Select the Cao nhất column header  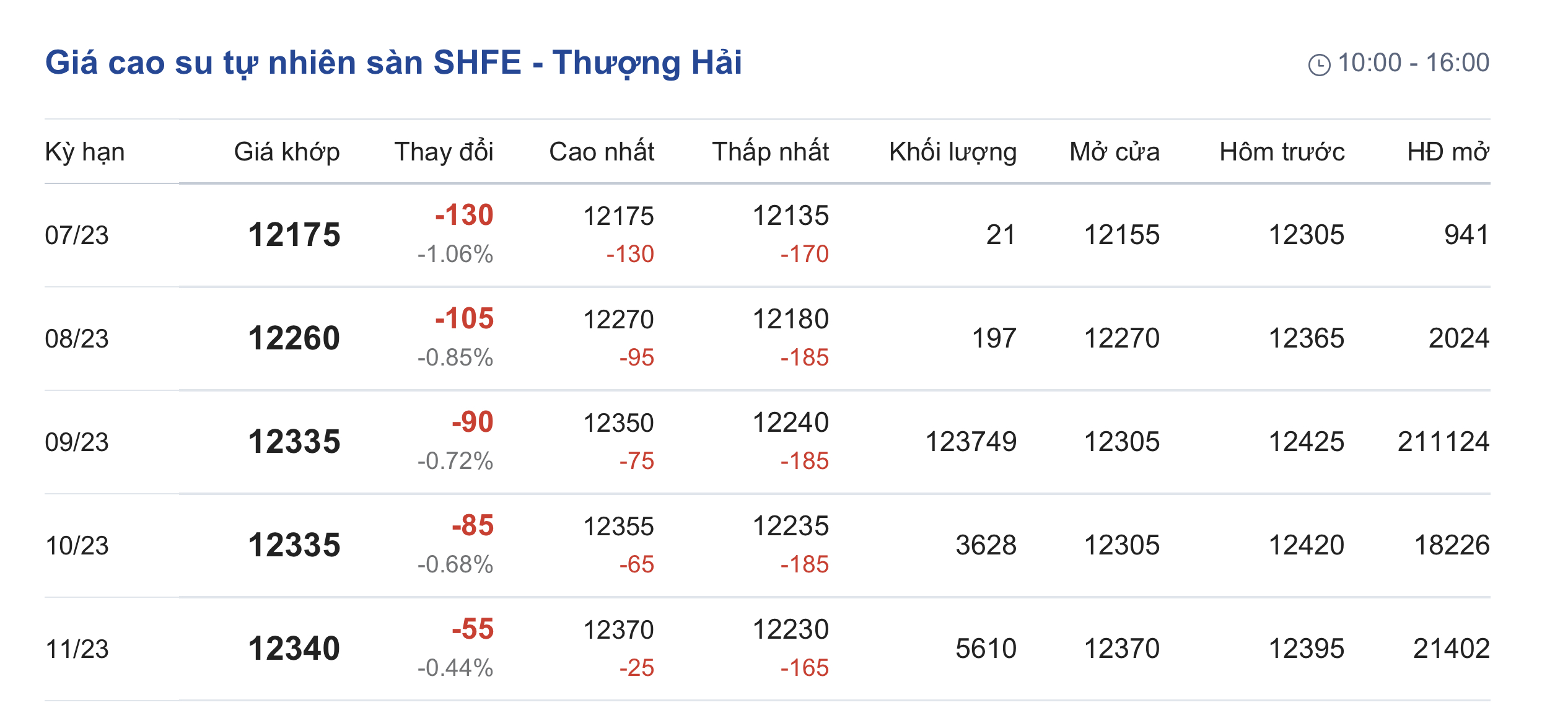[602, 152]
